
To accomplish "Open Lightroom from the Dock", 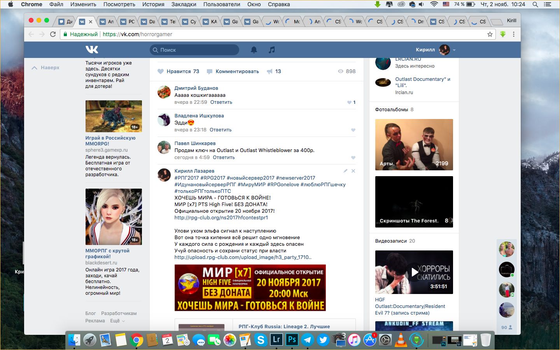I will tap(276, 339).
